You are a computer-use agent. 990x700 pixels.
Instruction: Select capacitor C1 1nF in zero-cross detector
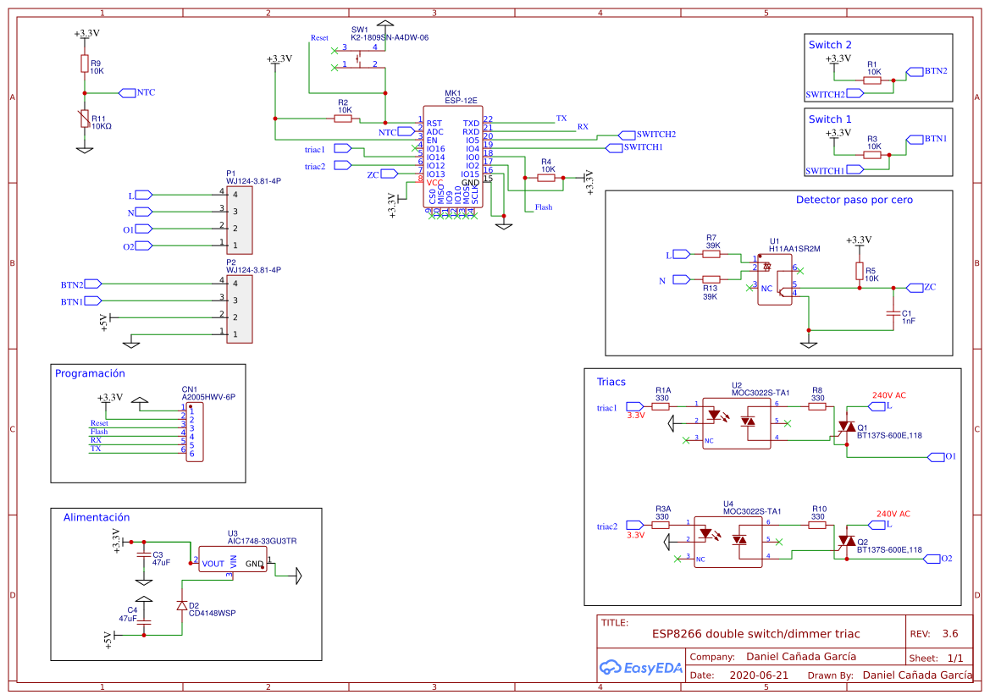893,314
